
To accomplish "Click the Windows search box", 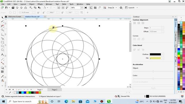I will click(x=28, y=101).
